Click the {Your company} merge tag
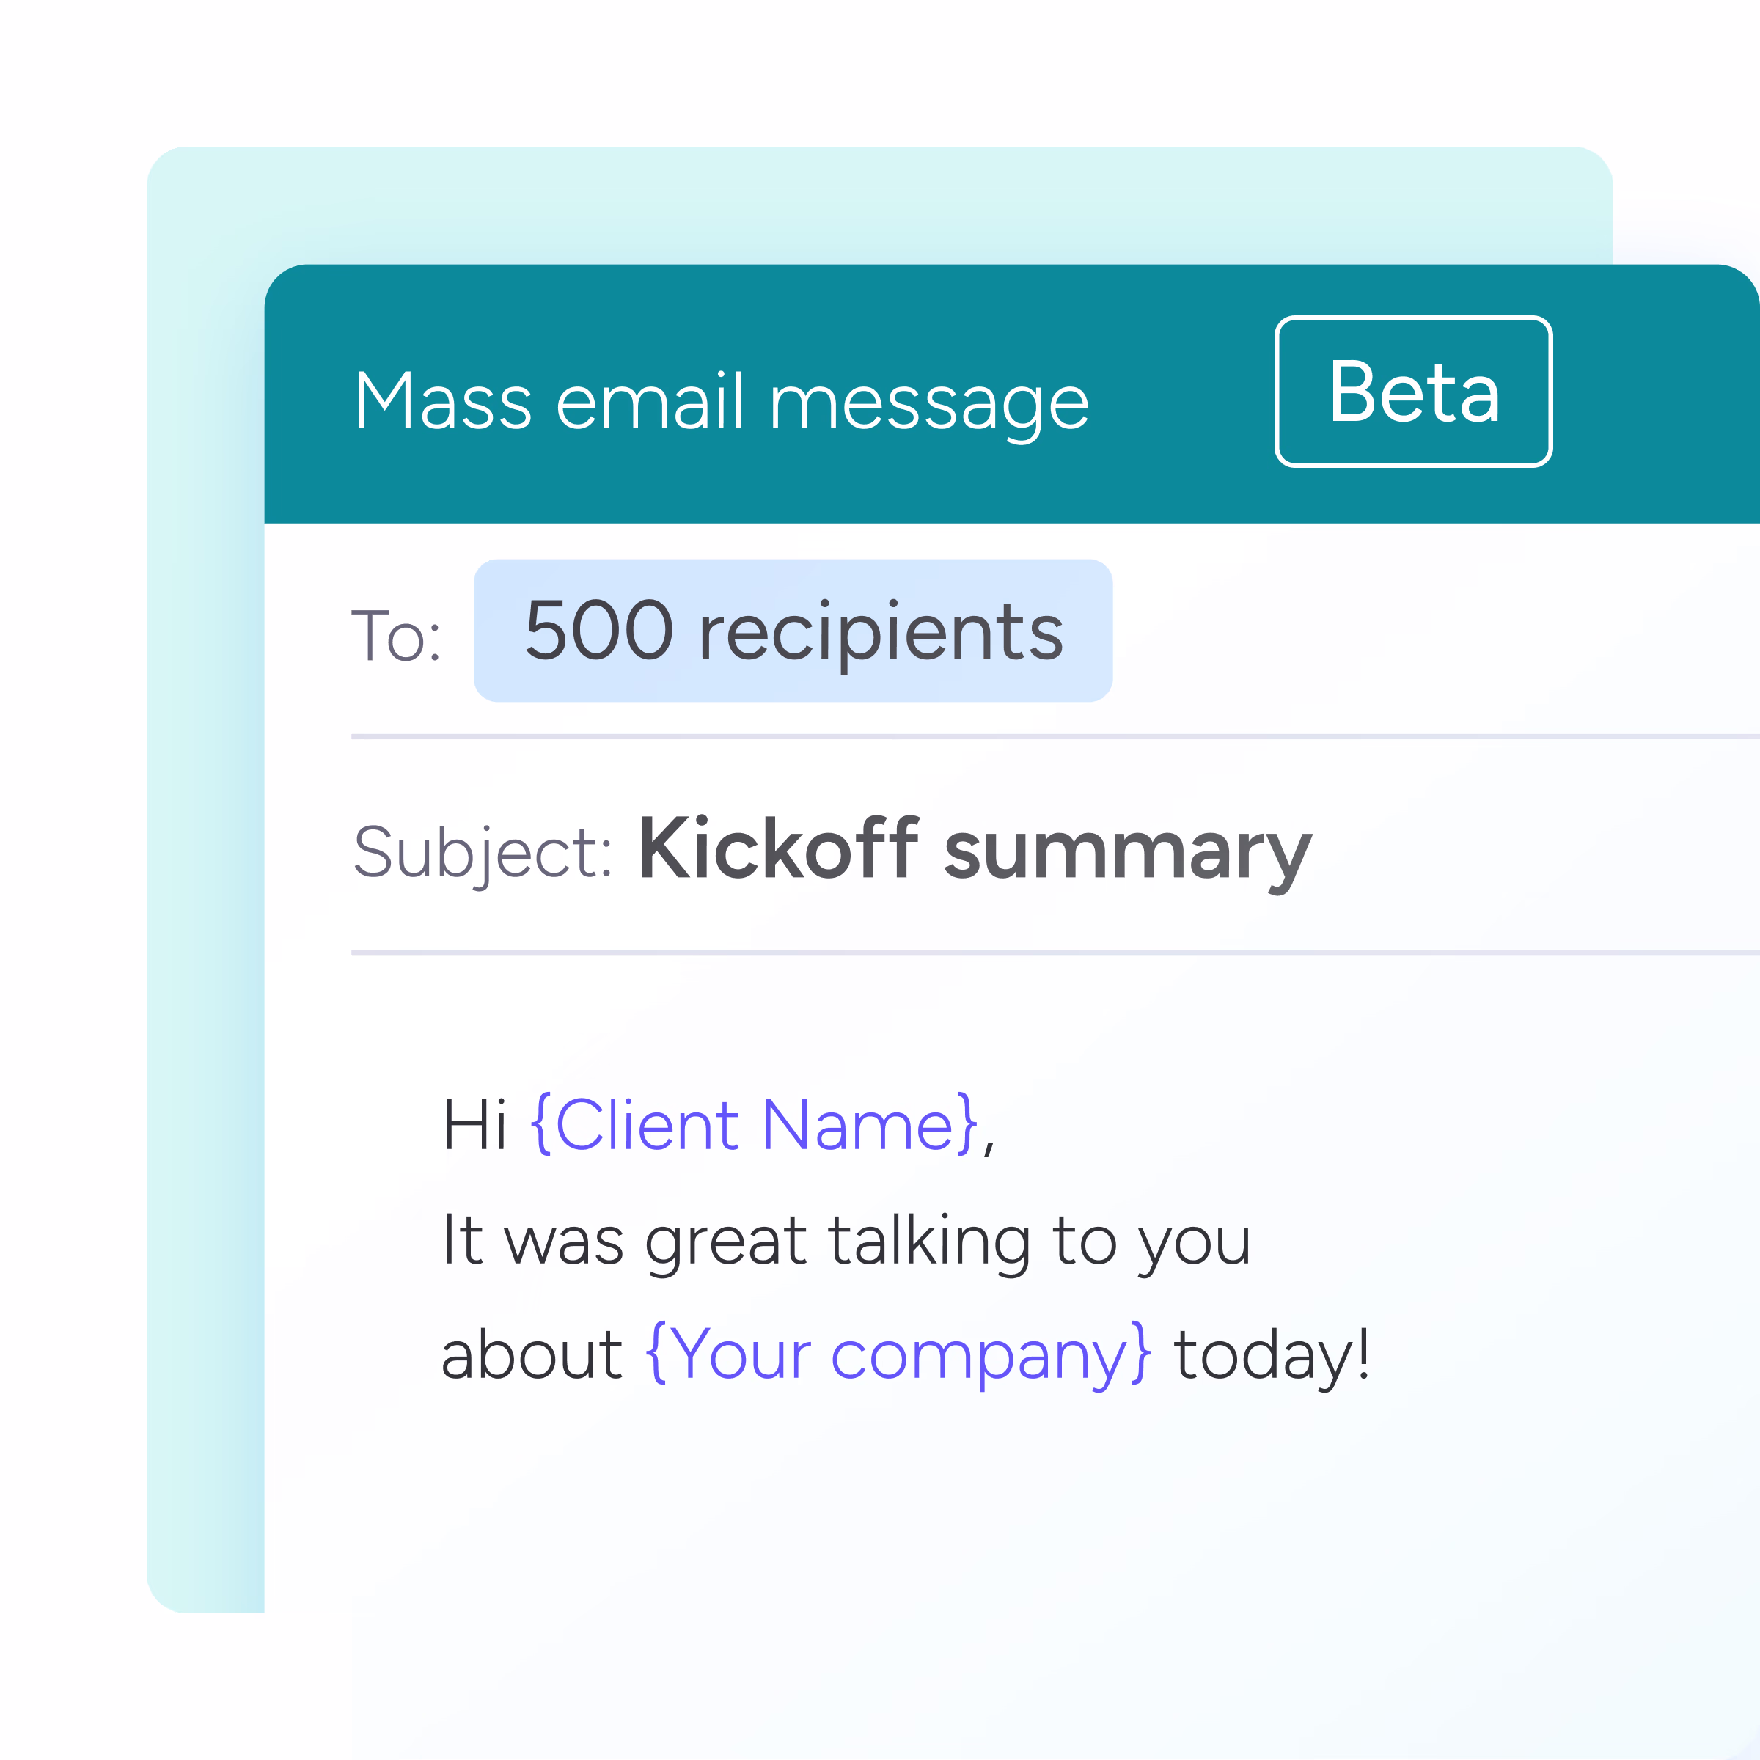Image resolution: width=1760 pixels, height=1760 pixels. [x=898, y=1355]
